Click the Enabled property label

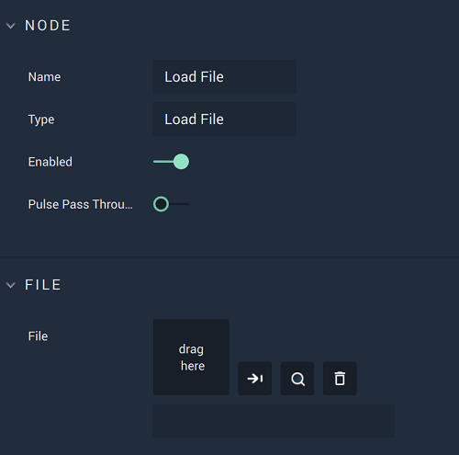coord(50,162)
